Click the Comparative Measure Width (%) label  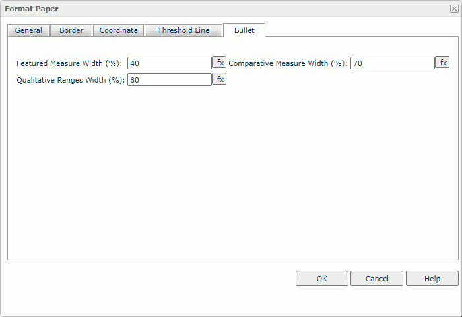click(x=288, y=63)
